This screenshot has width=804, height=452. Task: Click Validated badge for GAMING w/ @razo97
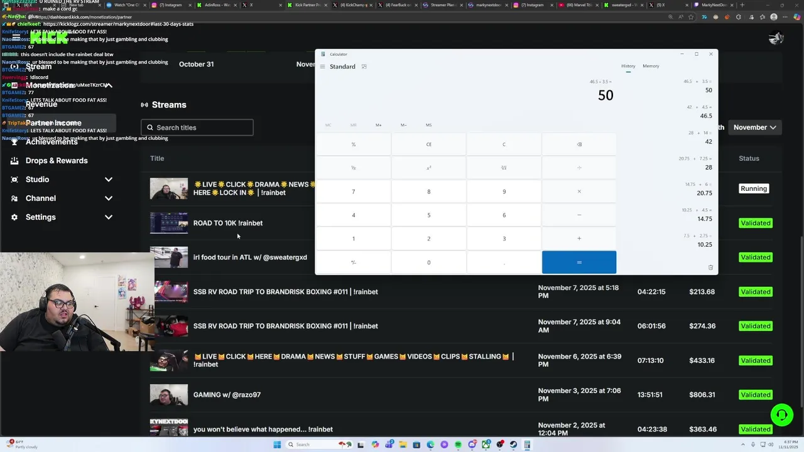click(755, 395)
